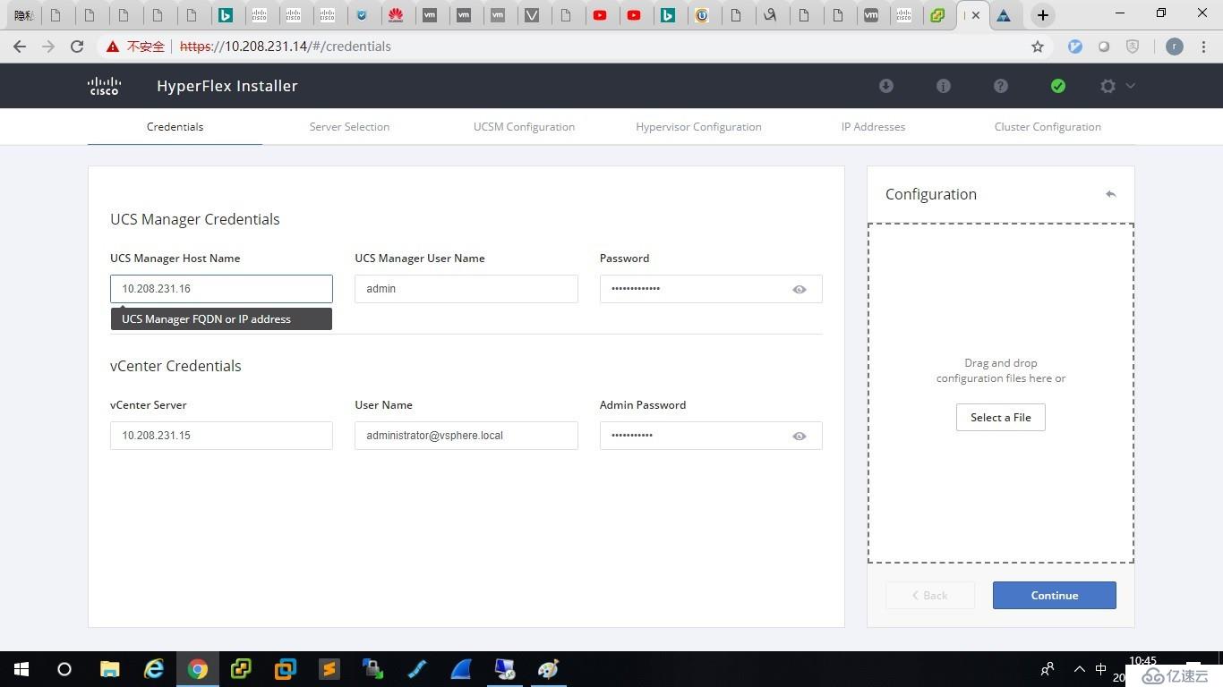Image resolution: width=1223 pixels, height=687 pixels.
Task: Click the blue extension icon beside bookmark star
Action: (1075, 47)
